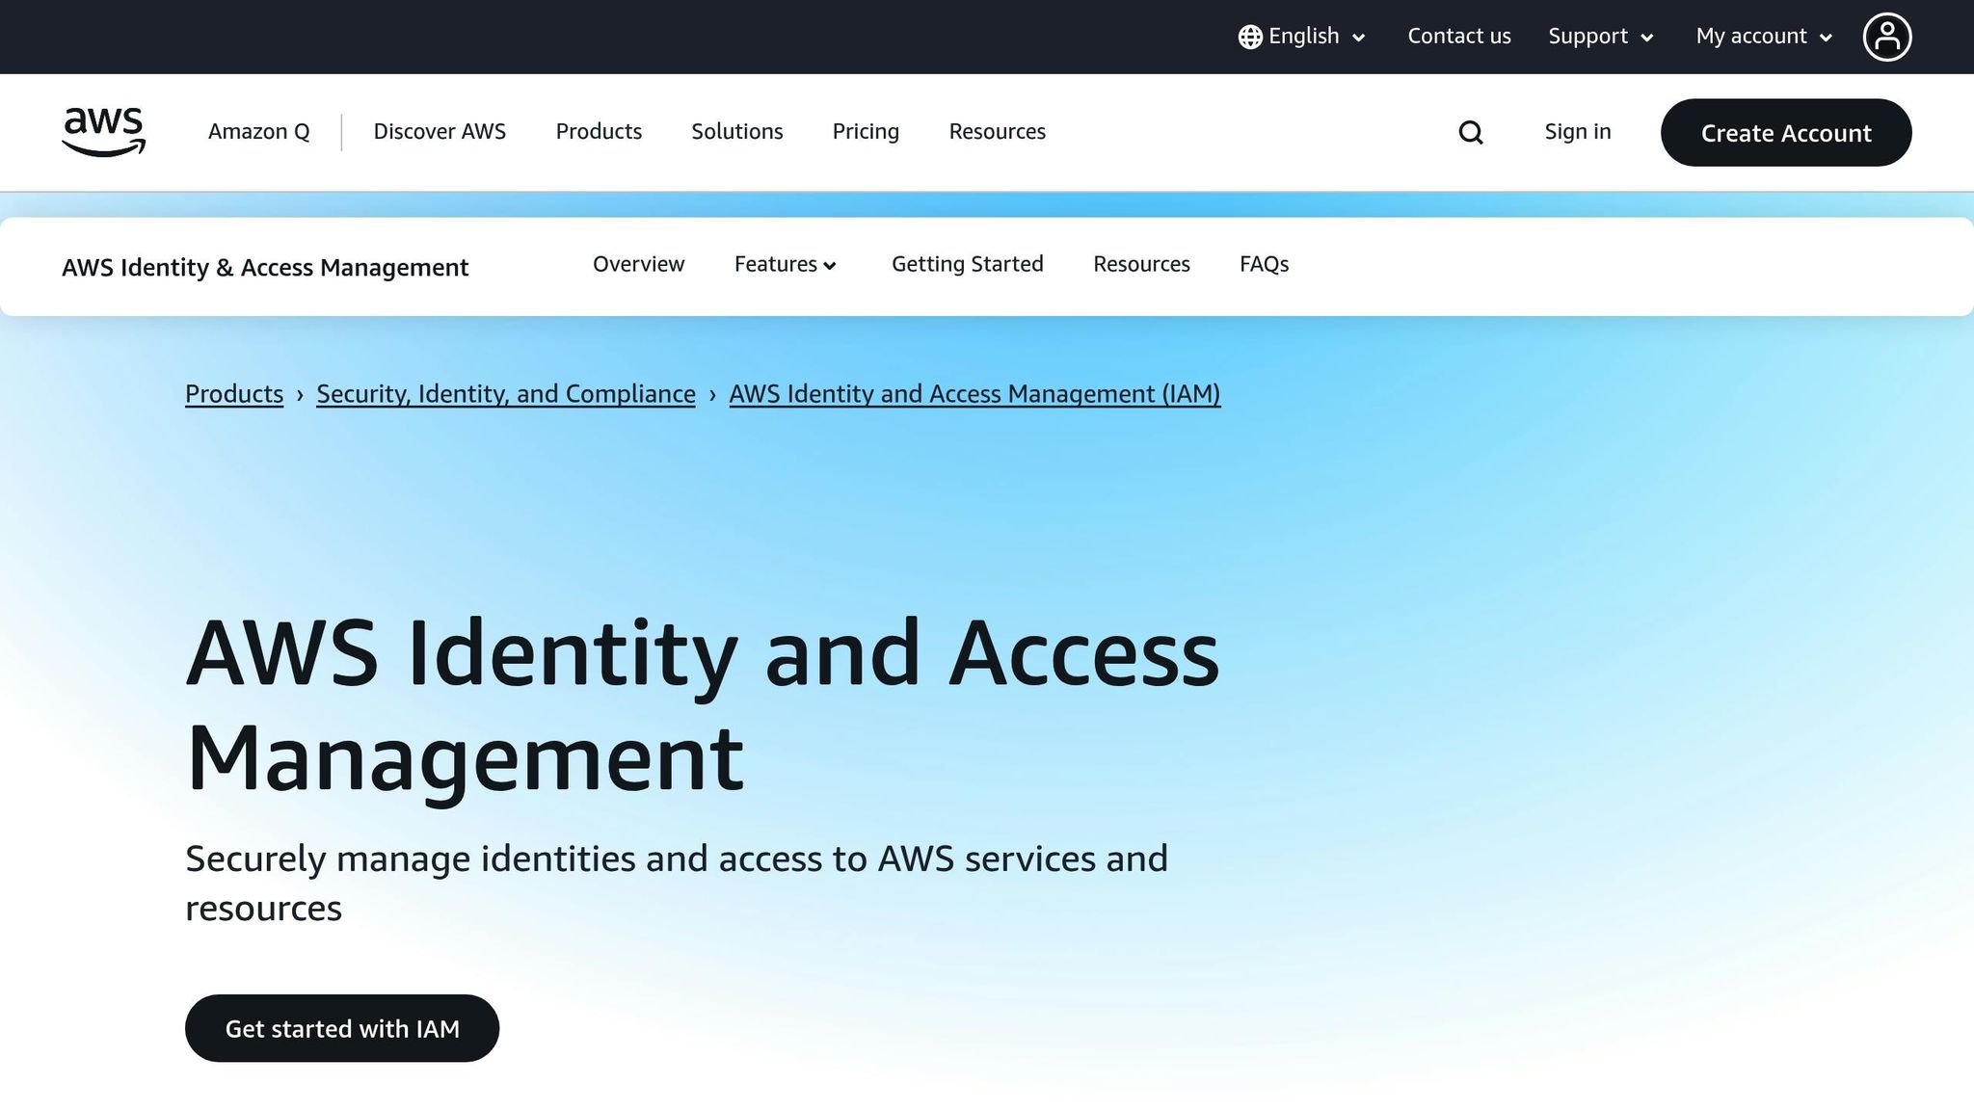Screen dimensions: 1974x1110
Task: Open the FAQs tab
Action: (x=1265, y=264)
